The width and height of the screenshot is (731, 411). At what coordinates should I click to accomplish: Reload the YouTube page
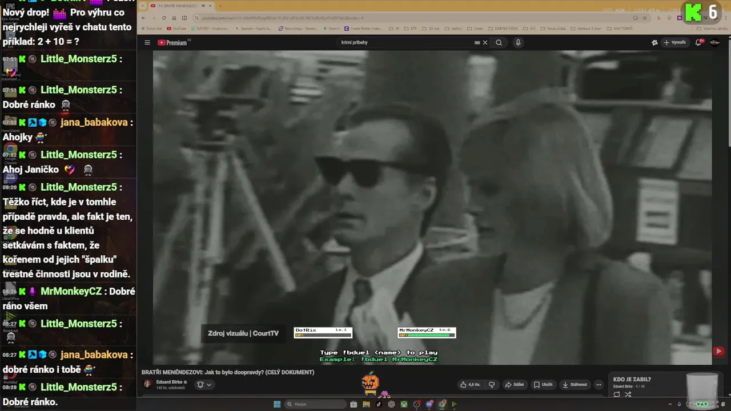point(164,18)
